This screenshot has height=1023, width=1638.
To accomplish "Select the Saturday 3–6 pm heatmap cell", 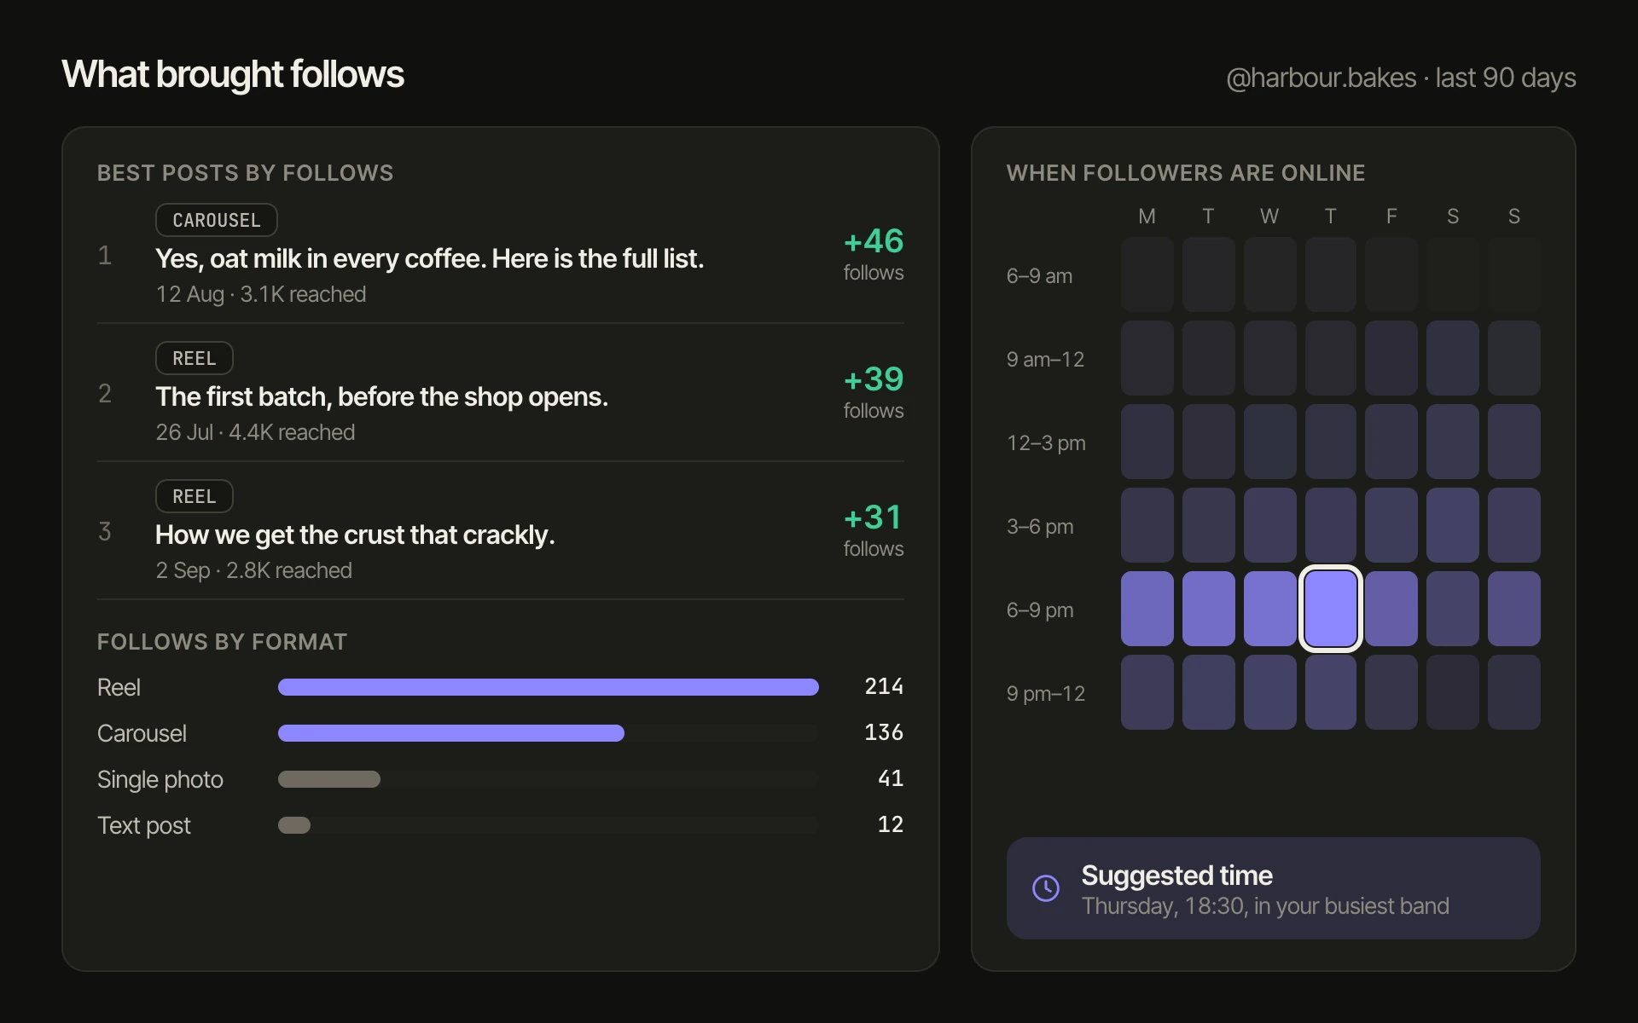I will (1453, 525).
